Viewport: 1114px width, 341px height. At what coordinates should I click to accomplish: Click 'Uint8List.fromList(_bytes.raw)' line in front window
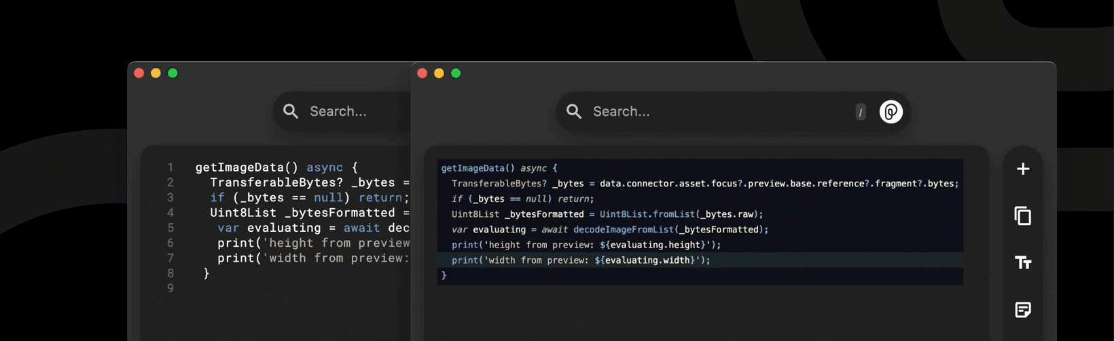(x=607, y=214)
